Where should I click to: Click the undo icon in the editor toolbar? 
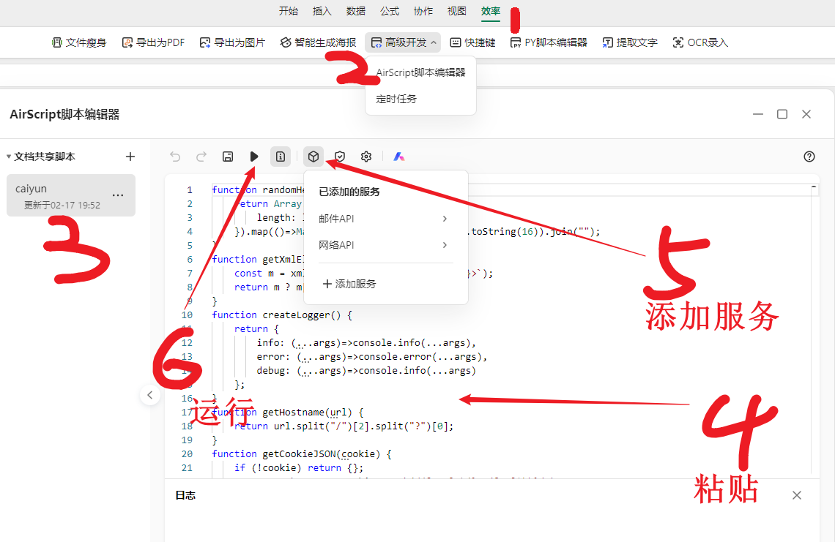pyautogui.click(x=175, y=156)
